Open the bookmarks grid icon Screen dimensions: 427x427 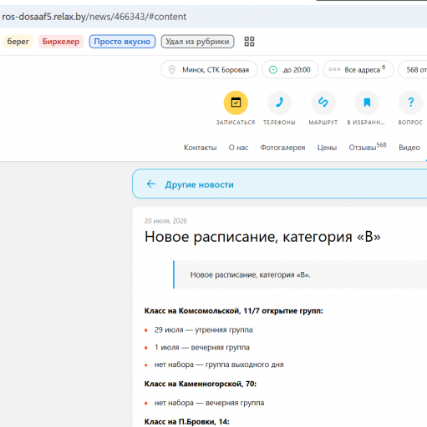coord(249,42)
